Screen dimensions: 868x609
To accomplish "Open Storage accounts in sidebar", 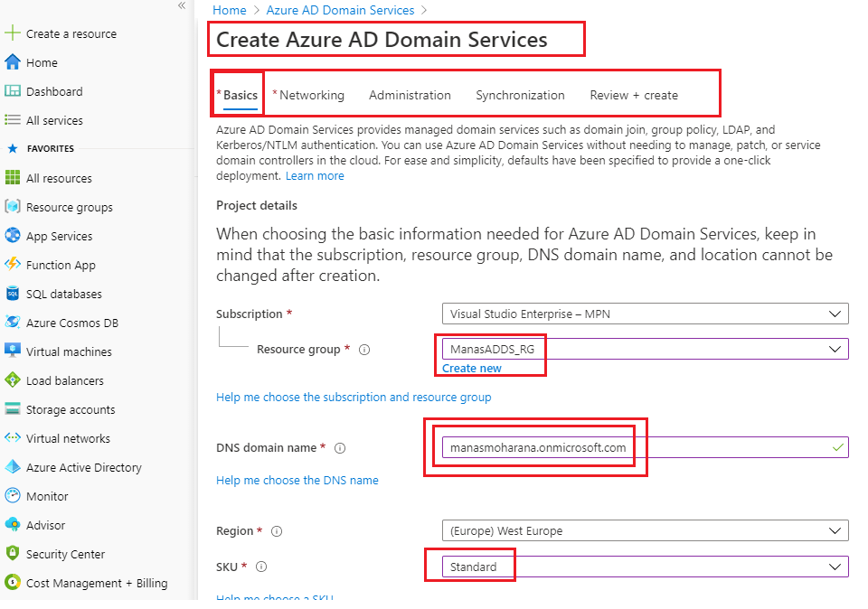I will coord(71,409).
